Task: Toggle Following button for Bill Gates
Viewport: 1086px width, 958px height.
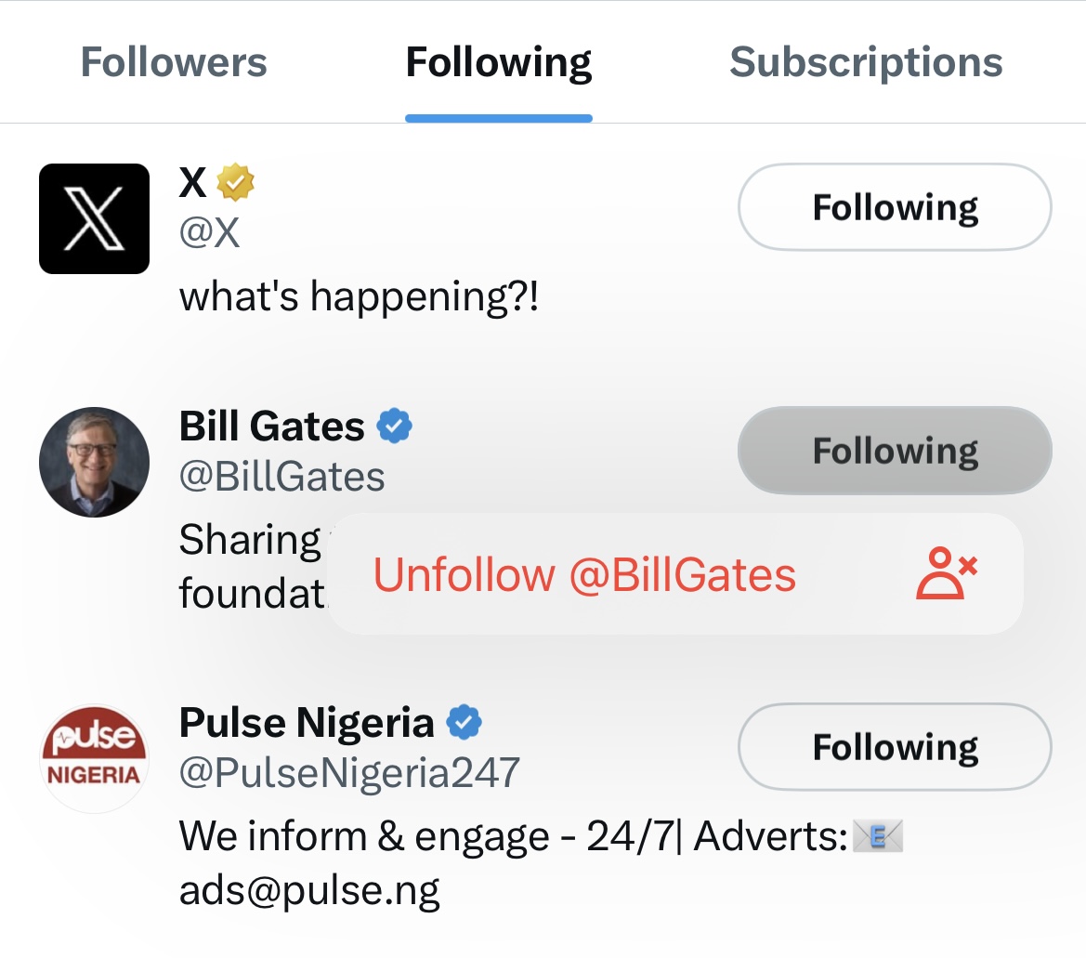Action: (x=895, y=451)
